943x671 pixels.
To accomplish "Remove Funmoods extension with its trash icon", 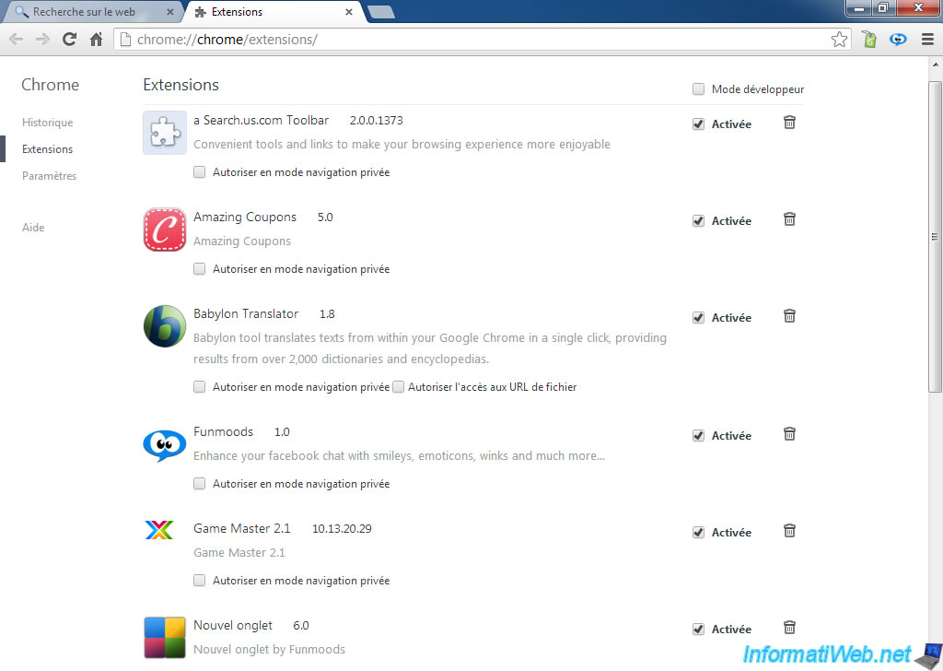I will click(789, 434).
